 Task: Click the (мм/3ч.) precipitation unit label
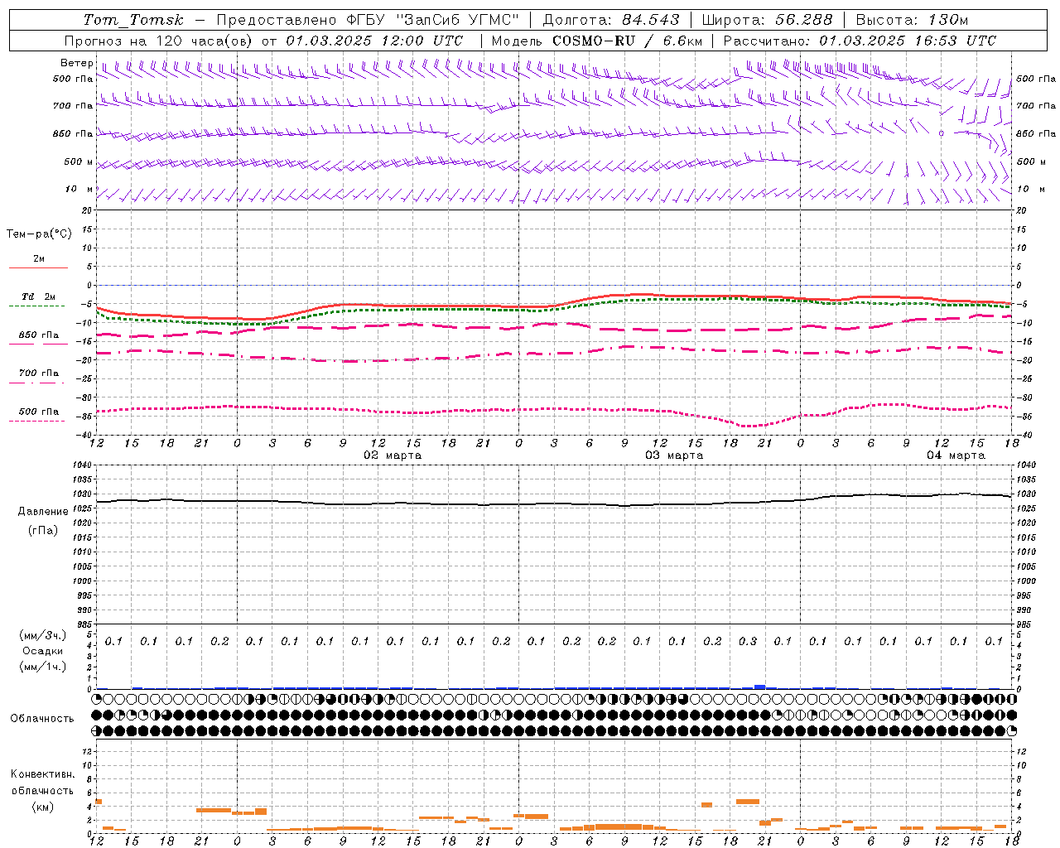43,635
